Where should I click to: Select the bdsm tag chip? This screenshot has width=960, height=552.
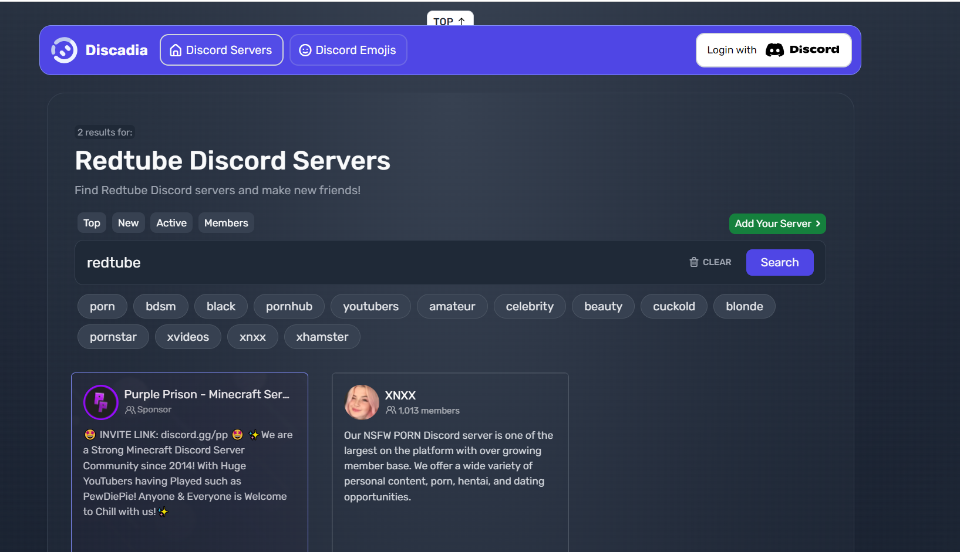[161, 306]
